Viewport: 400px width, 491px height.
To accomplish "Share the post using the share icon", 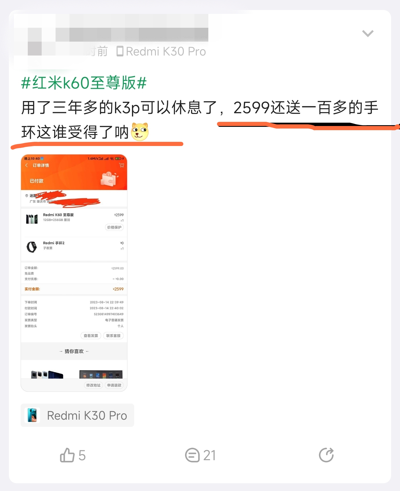I will tap(326, 455).
